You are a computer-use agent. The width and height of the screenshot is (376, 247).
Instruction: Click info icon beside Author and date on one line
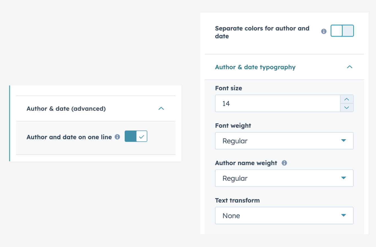(117, 137)
